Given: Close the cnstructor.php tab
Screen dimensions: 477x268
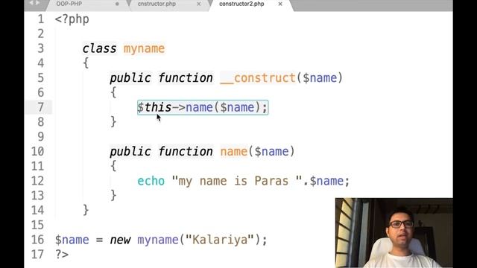Looking at the screenshot, I should tap(199, 4).
